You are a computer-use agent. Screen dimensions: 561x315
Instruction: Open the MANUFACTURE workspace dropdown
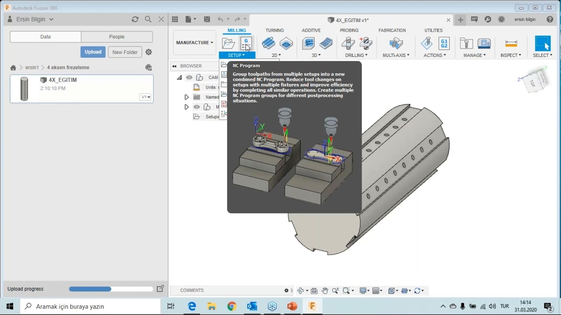(x=195, y=42)
